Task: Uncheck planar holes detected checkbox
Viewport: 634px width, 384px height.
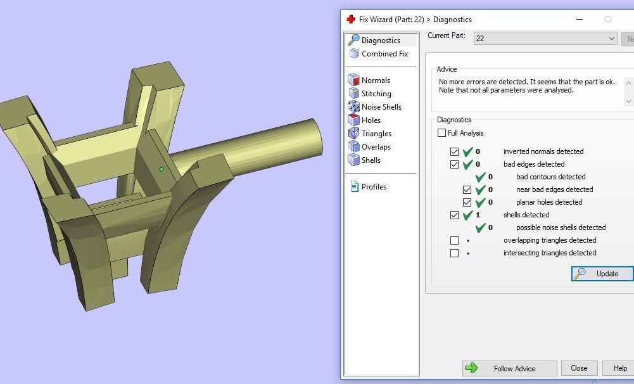Action: [467, 202]
